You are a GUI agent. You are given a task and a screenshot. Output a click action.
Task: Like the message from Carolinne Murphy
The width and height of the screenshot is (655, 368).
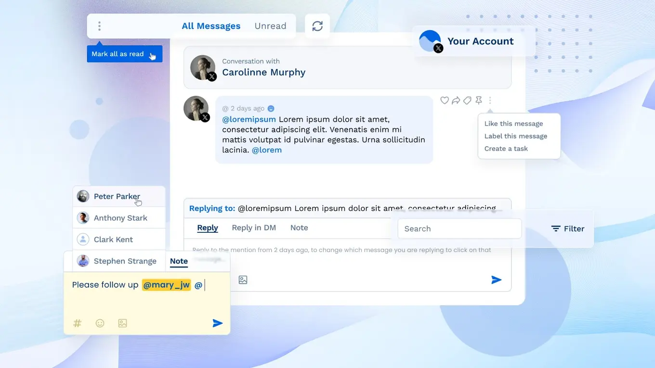pos(444,100)
